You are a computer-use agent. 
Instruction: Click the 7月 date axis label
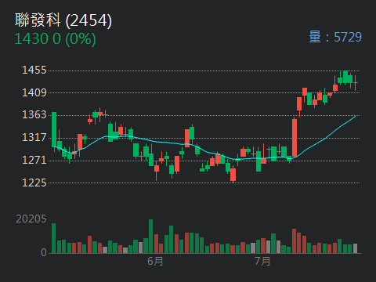click(262, 261)
